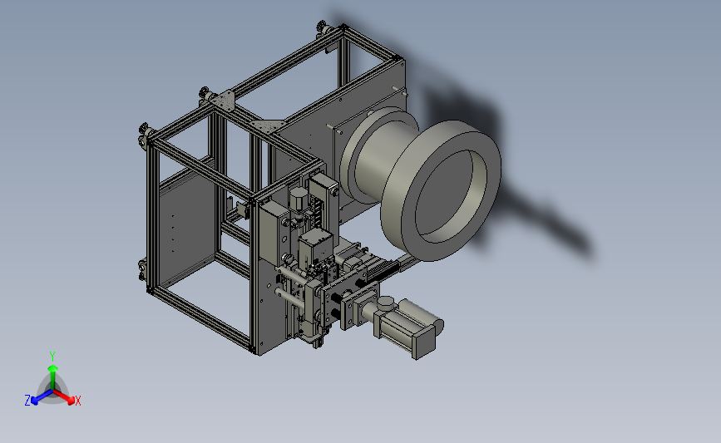Select the large ring flange on the model

point(441,190)
